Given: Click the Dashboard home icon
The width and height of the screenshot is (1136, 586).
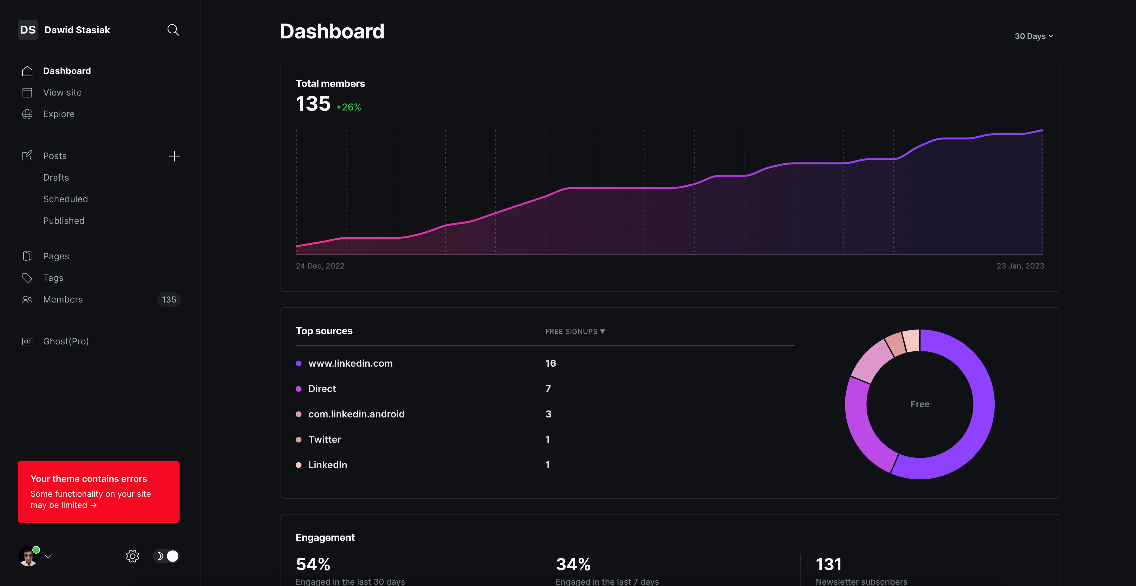Looking at the screenshot, I should 27,71.
